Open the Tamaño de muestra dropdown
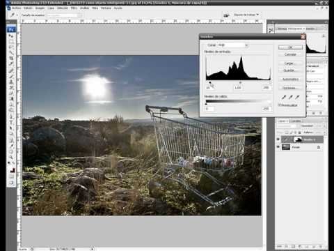The width and height of the screenshot is (334, 251). pyautogui.click(x=64, y=15)
